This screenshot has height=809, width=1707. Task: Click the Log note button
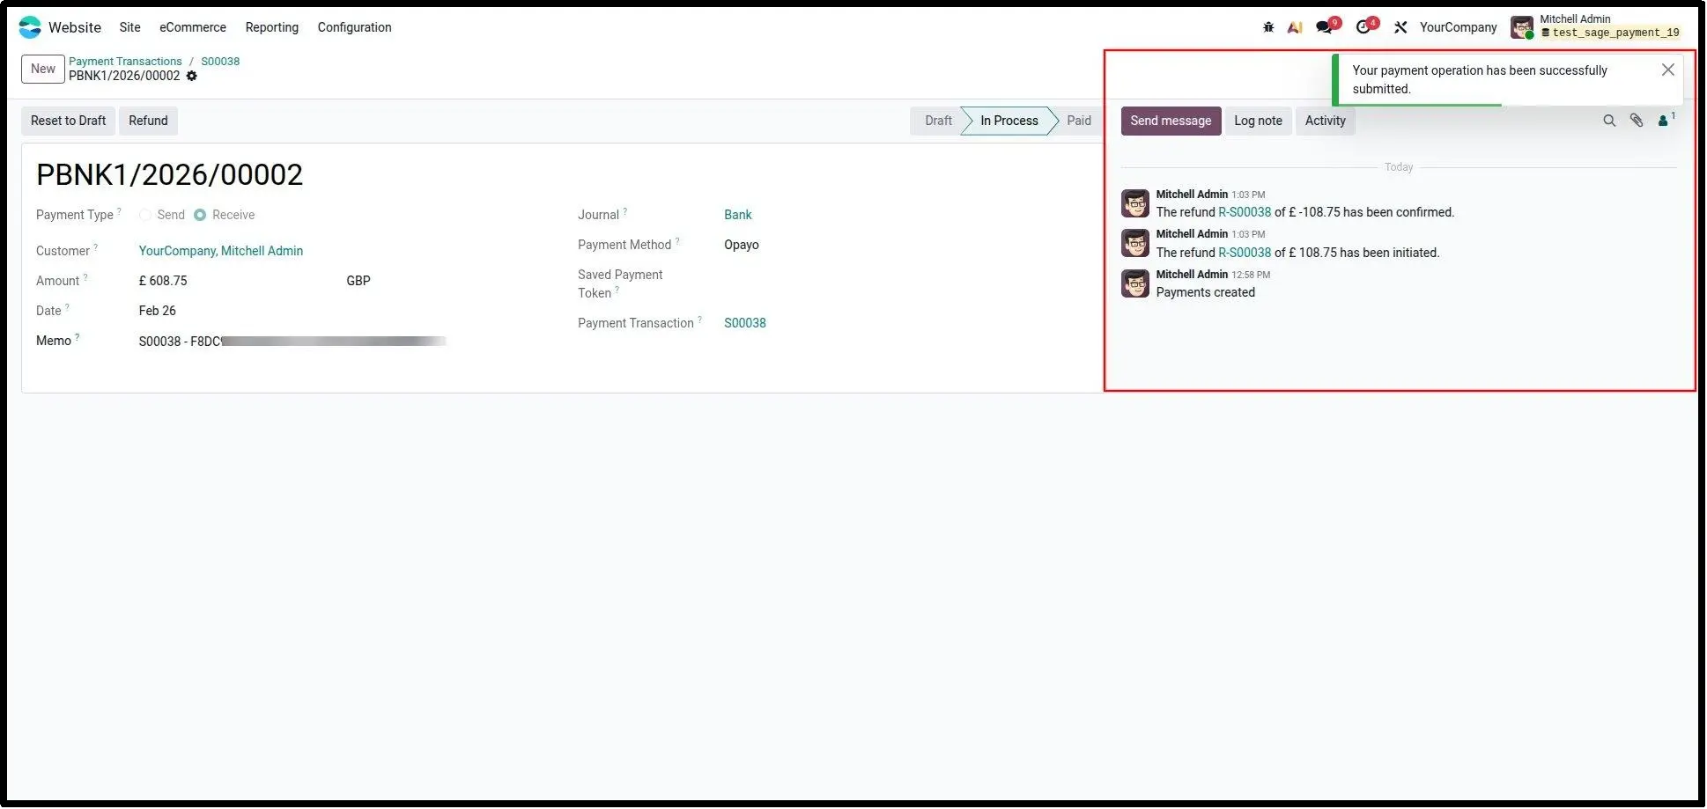1260,121
